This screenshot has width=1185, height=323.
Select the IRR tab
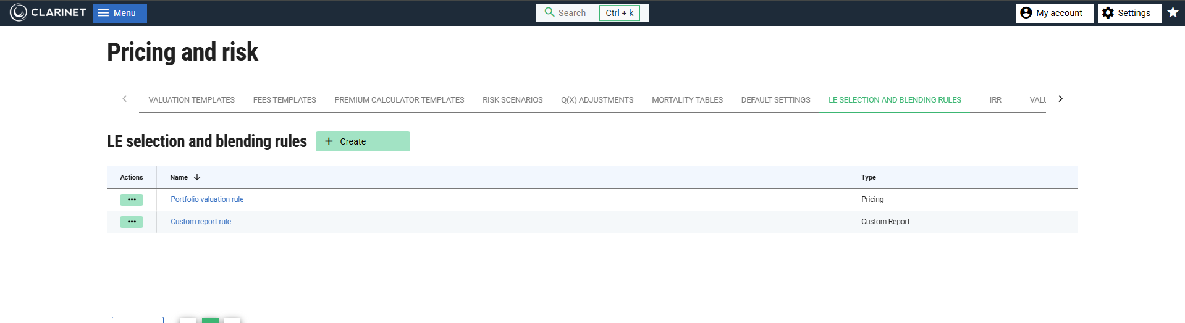[x=995, y=100]
